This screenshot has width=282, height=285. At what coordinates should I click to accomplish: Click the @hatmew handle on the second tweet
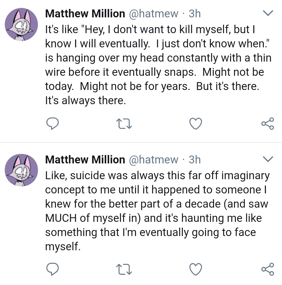tap(153, 159)
